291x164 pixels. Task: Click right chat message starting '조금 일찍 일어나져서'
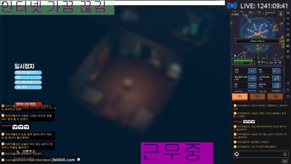260,128
